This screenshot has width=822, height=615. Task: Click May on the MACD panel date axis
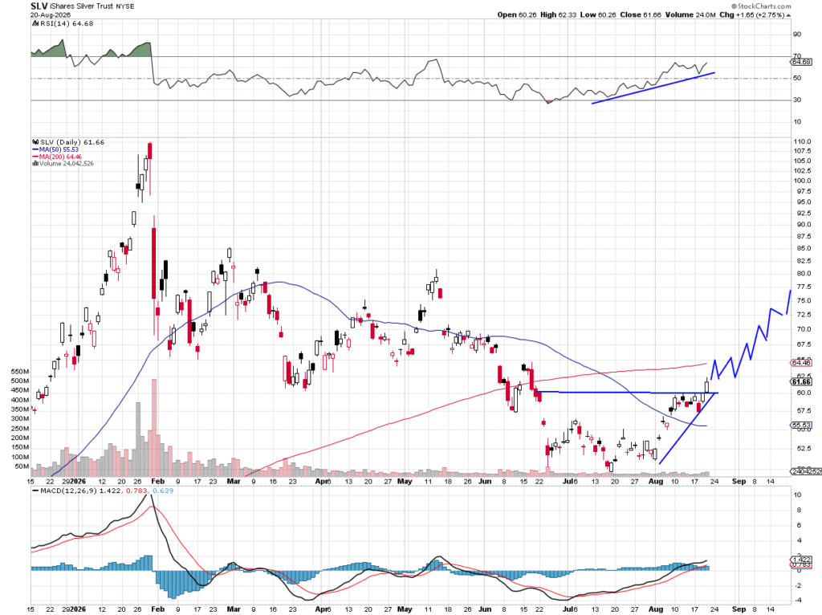[405, 609]
